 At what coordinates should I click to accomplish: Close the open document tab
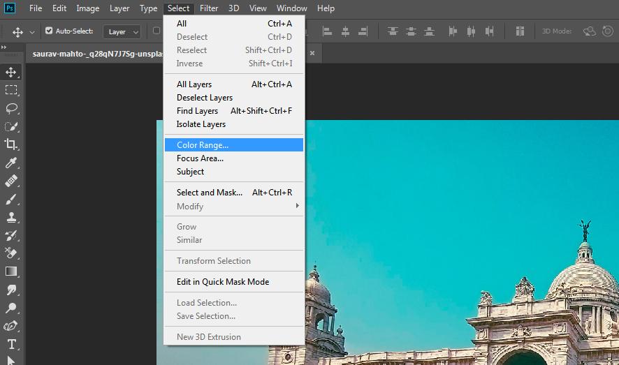(x=312, y=53)
